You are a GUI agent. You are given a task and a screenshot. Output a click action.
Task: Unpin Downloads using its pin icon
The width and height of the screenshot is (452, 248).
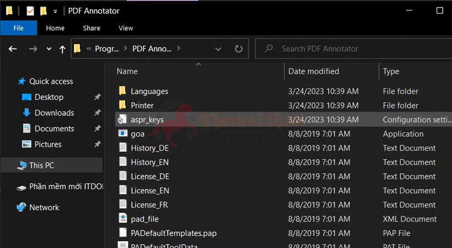98,113
